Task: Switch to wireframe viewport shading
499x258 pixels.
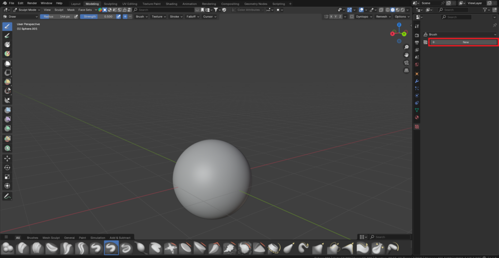Action: pos(387,10)
